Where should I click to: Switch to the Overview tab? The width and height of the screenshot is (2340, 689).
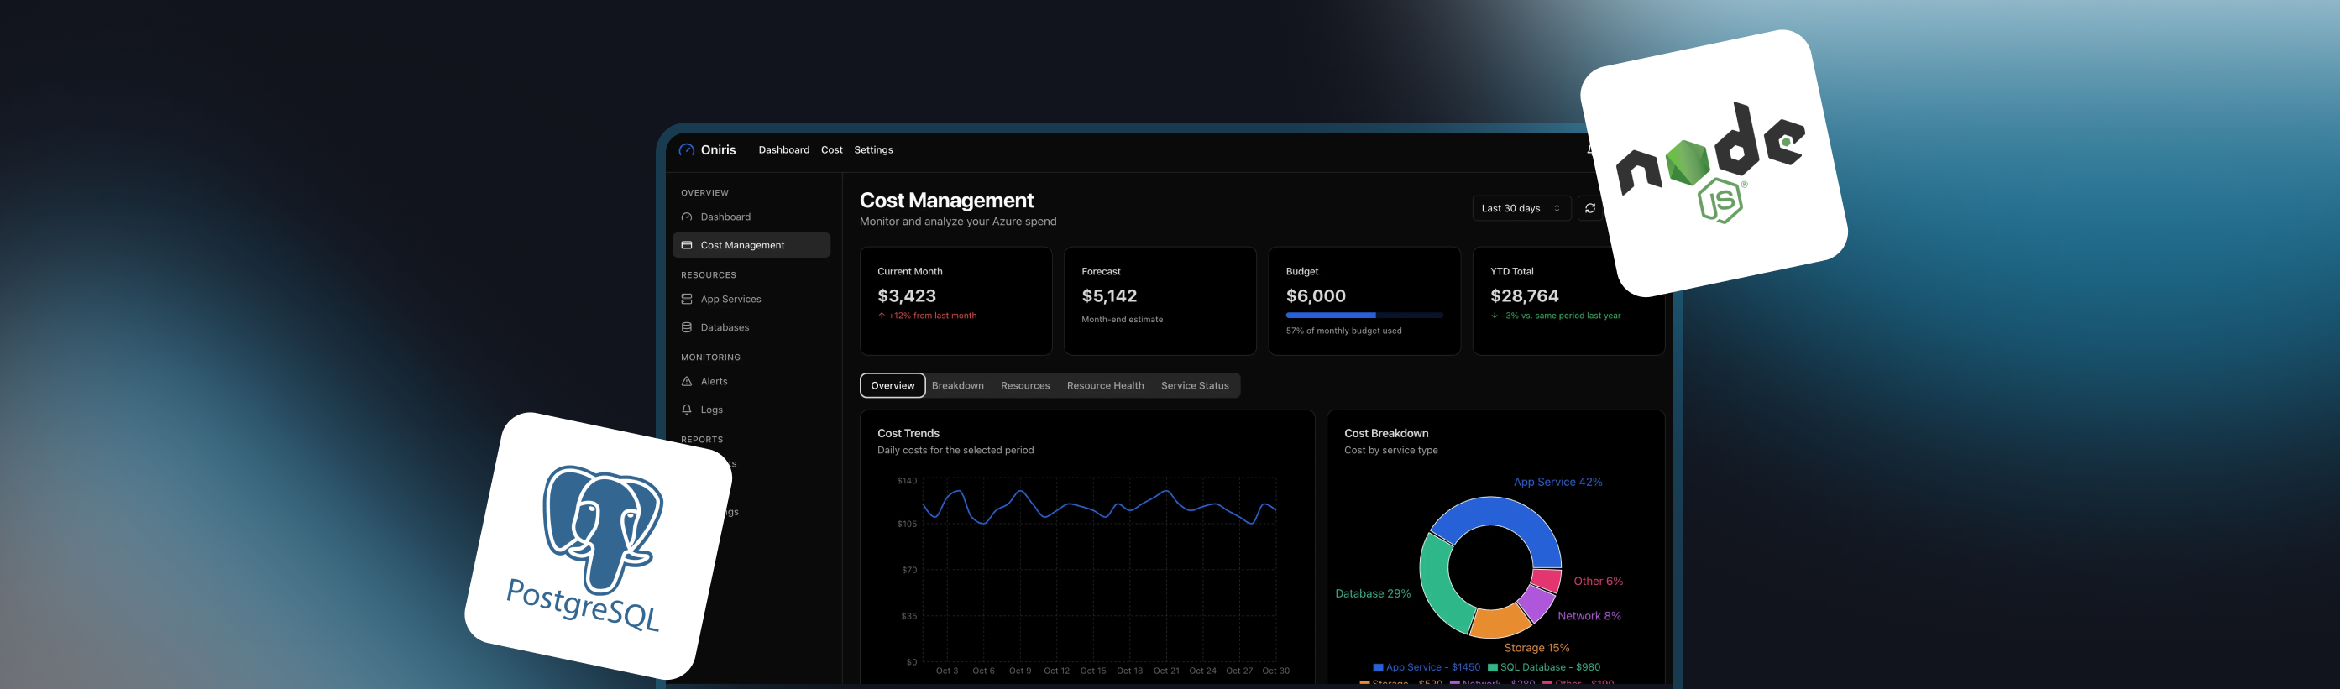tap(893, 385)
